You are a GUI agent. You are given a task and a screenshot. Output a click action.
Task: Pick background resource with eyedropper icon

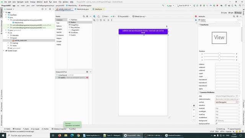tap(217, 121)
